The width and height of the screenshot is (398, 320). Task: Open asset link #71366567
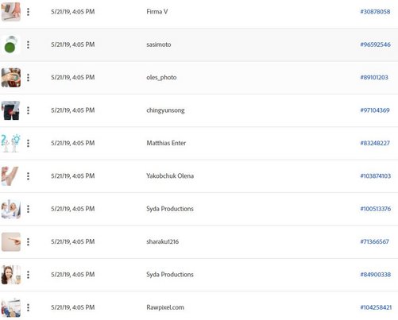[374, 241]
